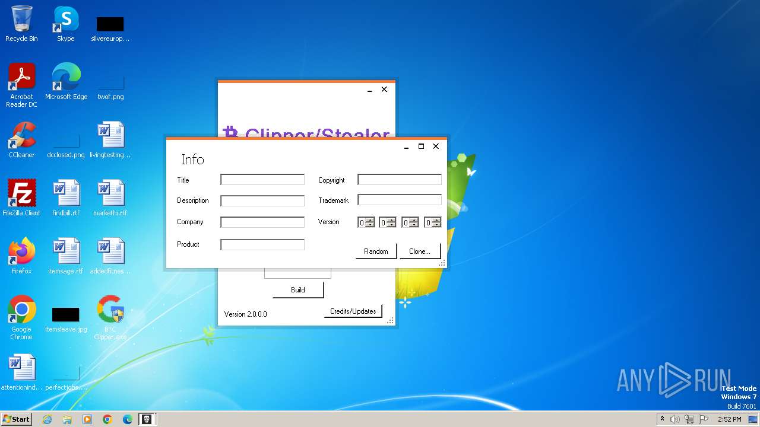Show hidden tray icons arrow

pos(662,419)
